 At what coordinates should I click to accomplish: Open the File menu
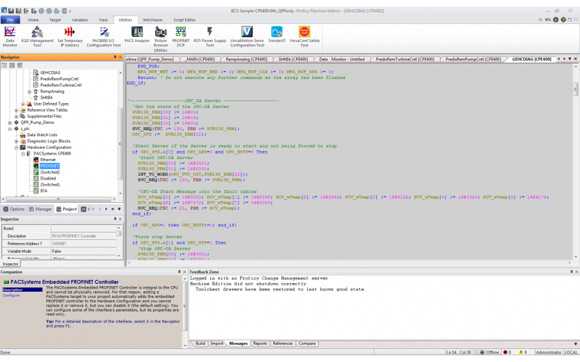tap(10, 20)
